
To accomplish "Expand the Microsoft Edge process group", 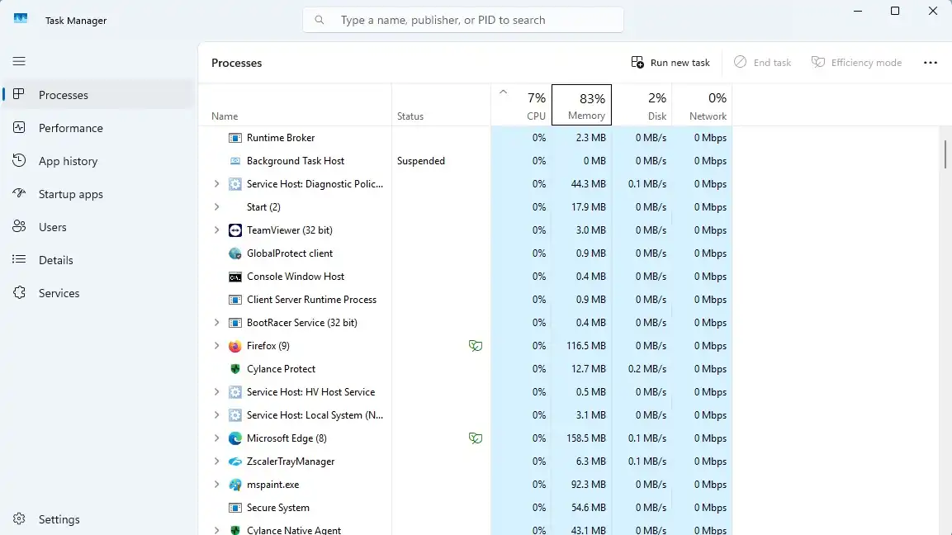I will 216,438.
